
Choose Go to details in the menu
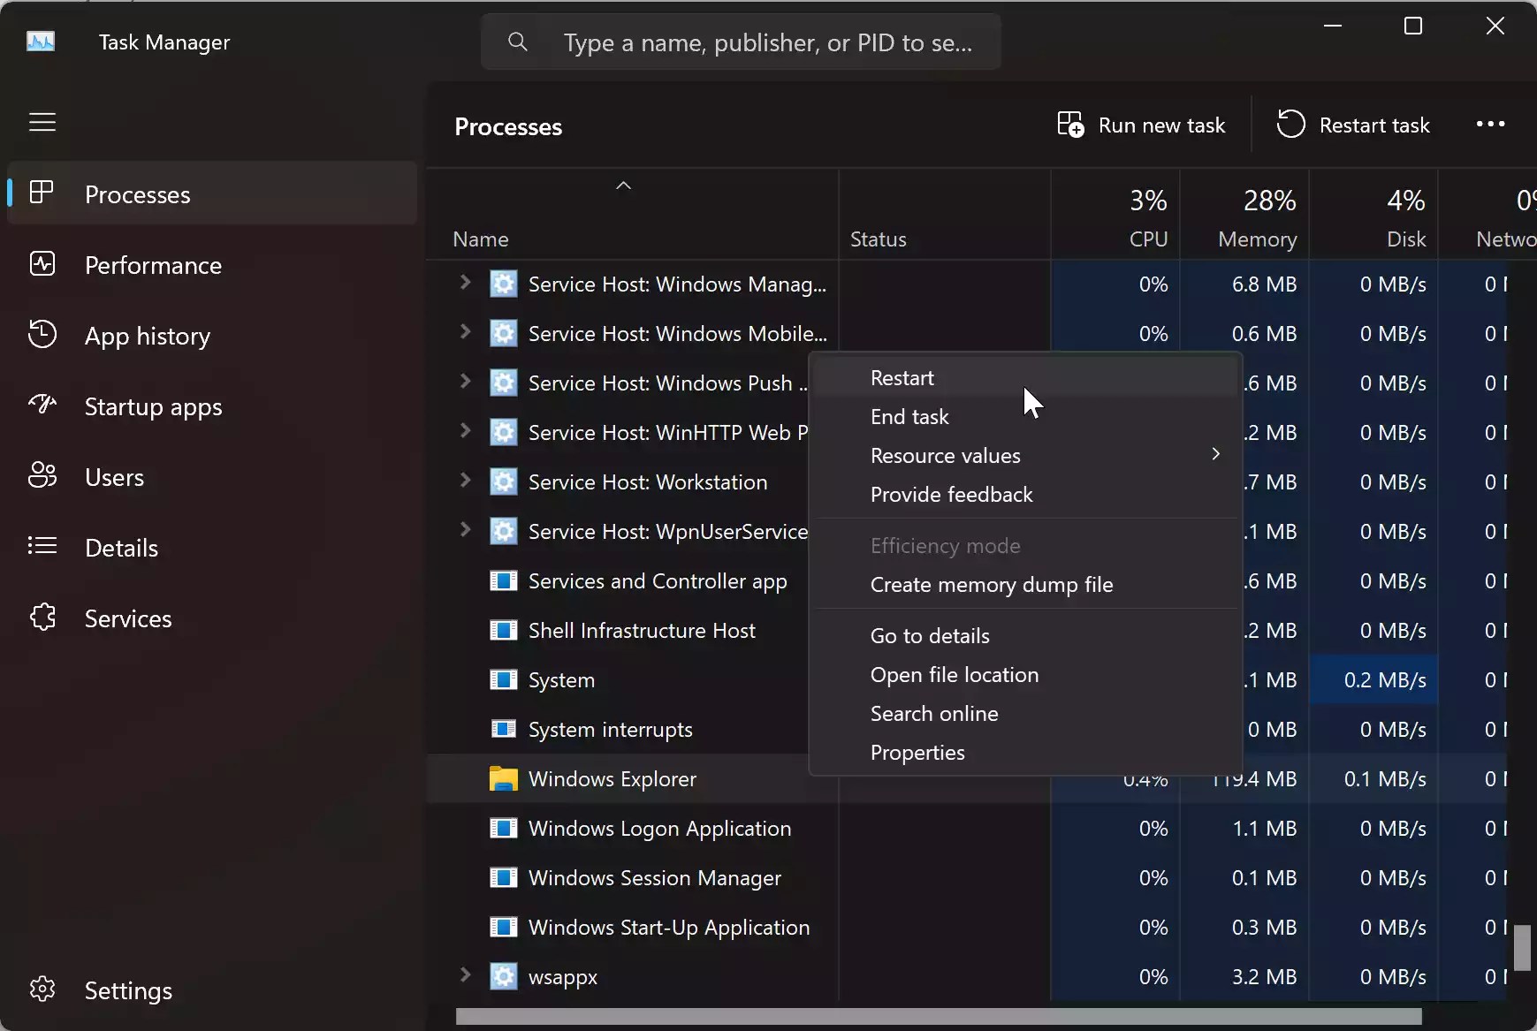click(930, 635)
